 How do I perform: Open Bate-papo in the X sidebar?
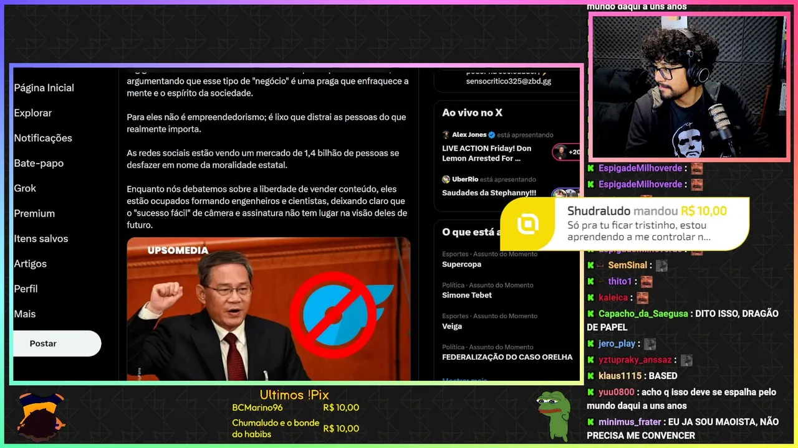click(39, 163)
